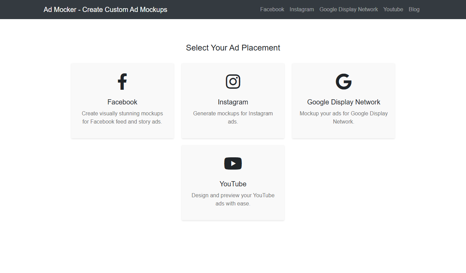Click 'Mockup your ads for Google Display' text
Image resolution: width=466 pixels, height=273 pixels.
click(344, 113)
